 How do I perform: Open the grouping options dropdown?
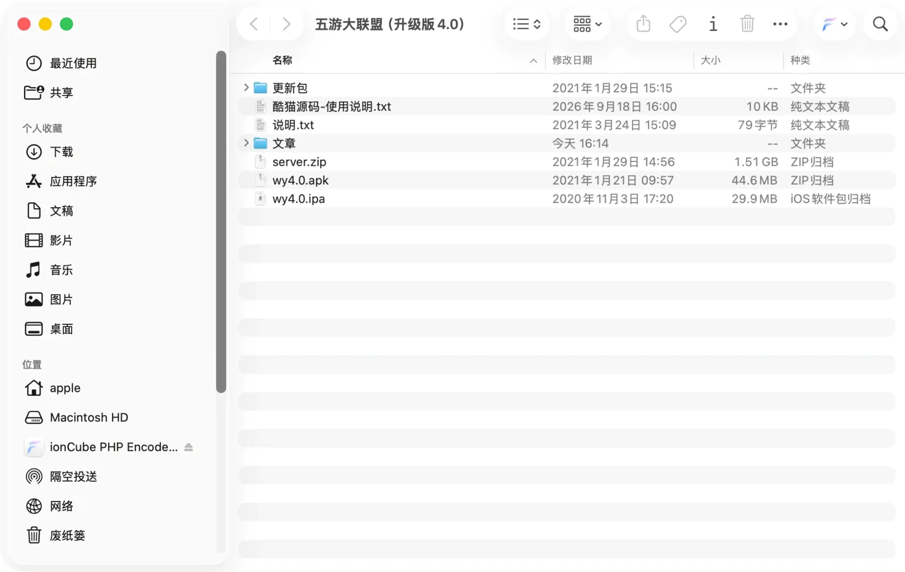pos(588,25)
